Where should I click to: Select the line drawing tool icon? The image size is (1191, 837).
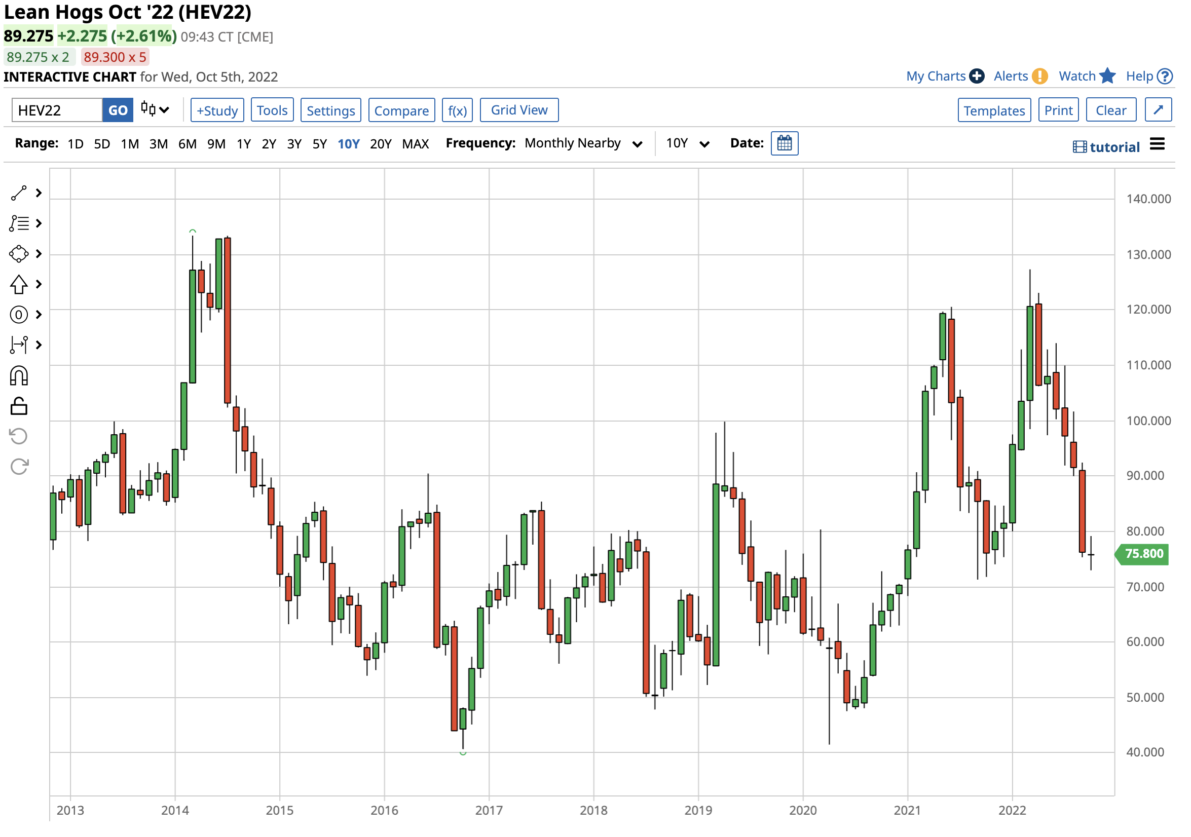[19, 194]
